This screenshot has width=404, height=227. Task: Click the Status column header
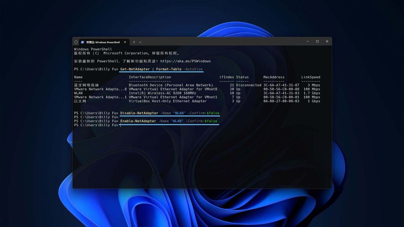pos(242,77)
